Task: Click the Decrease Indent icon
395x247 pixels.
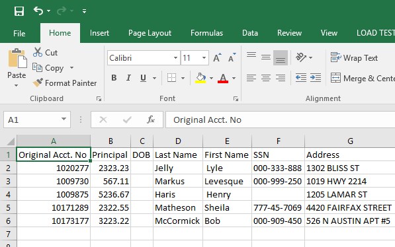Action: [301, 78]
